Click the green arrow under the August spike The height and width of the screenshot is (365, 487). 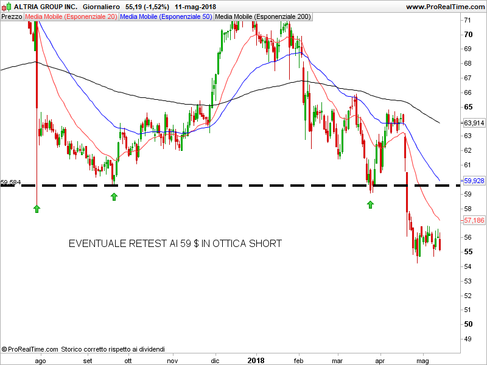37,209
